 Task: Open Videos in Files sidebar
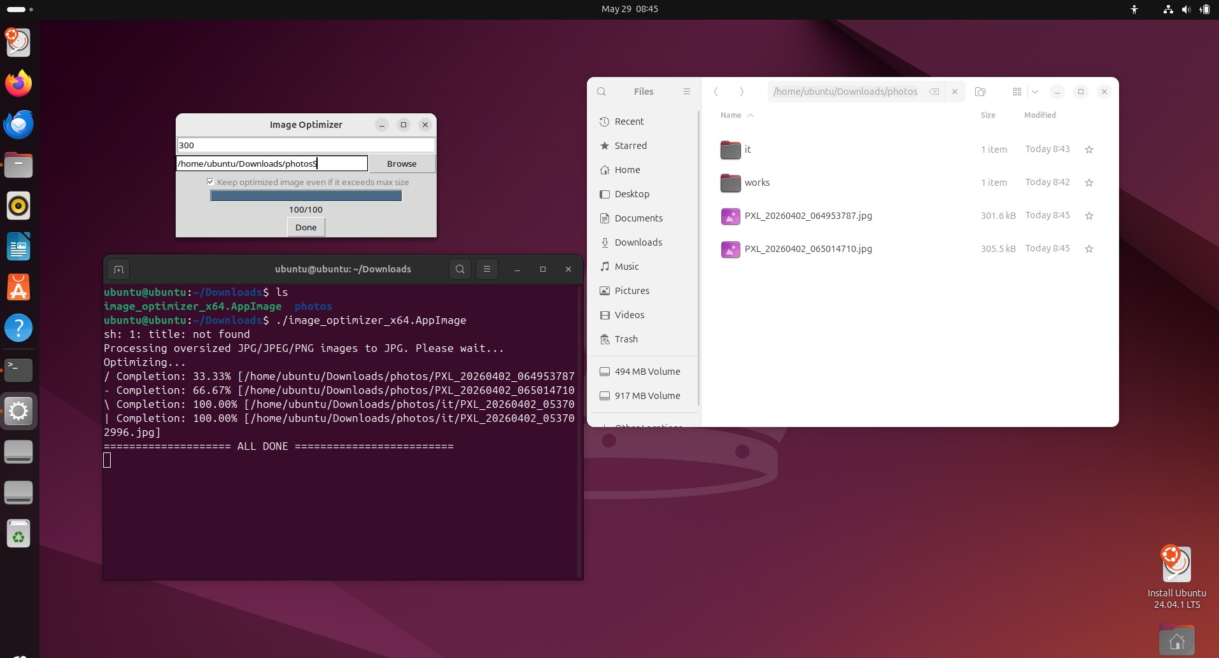tap(644, 315)
